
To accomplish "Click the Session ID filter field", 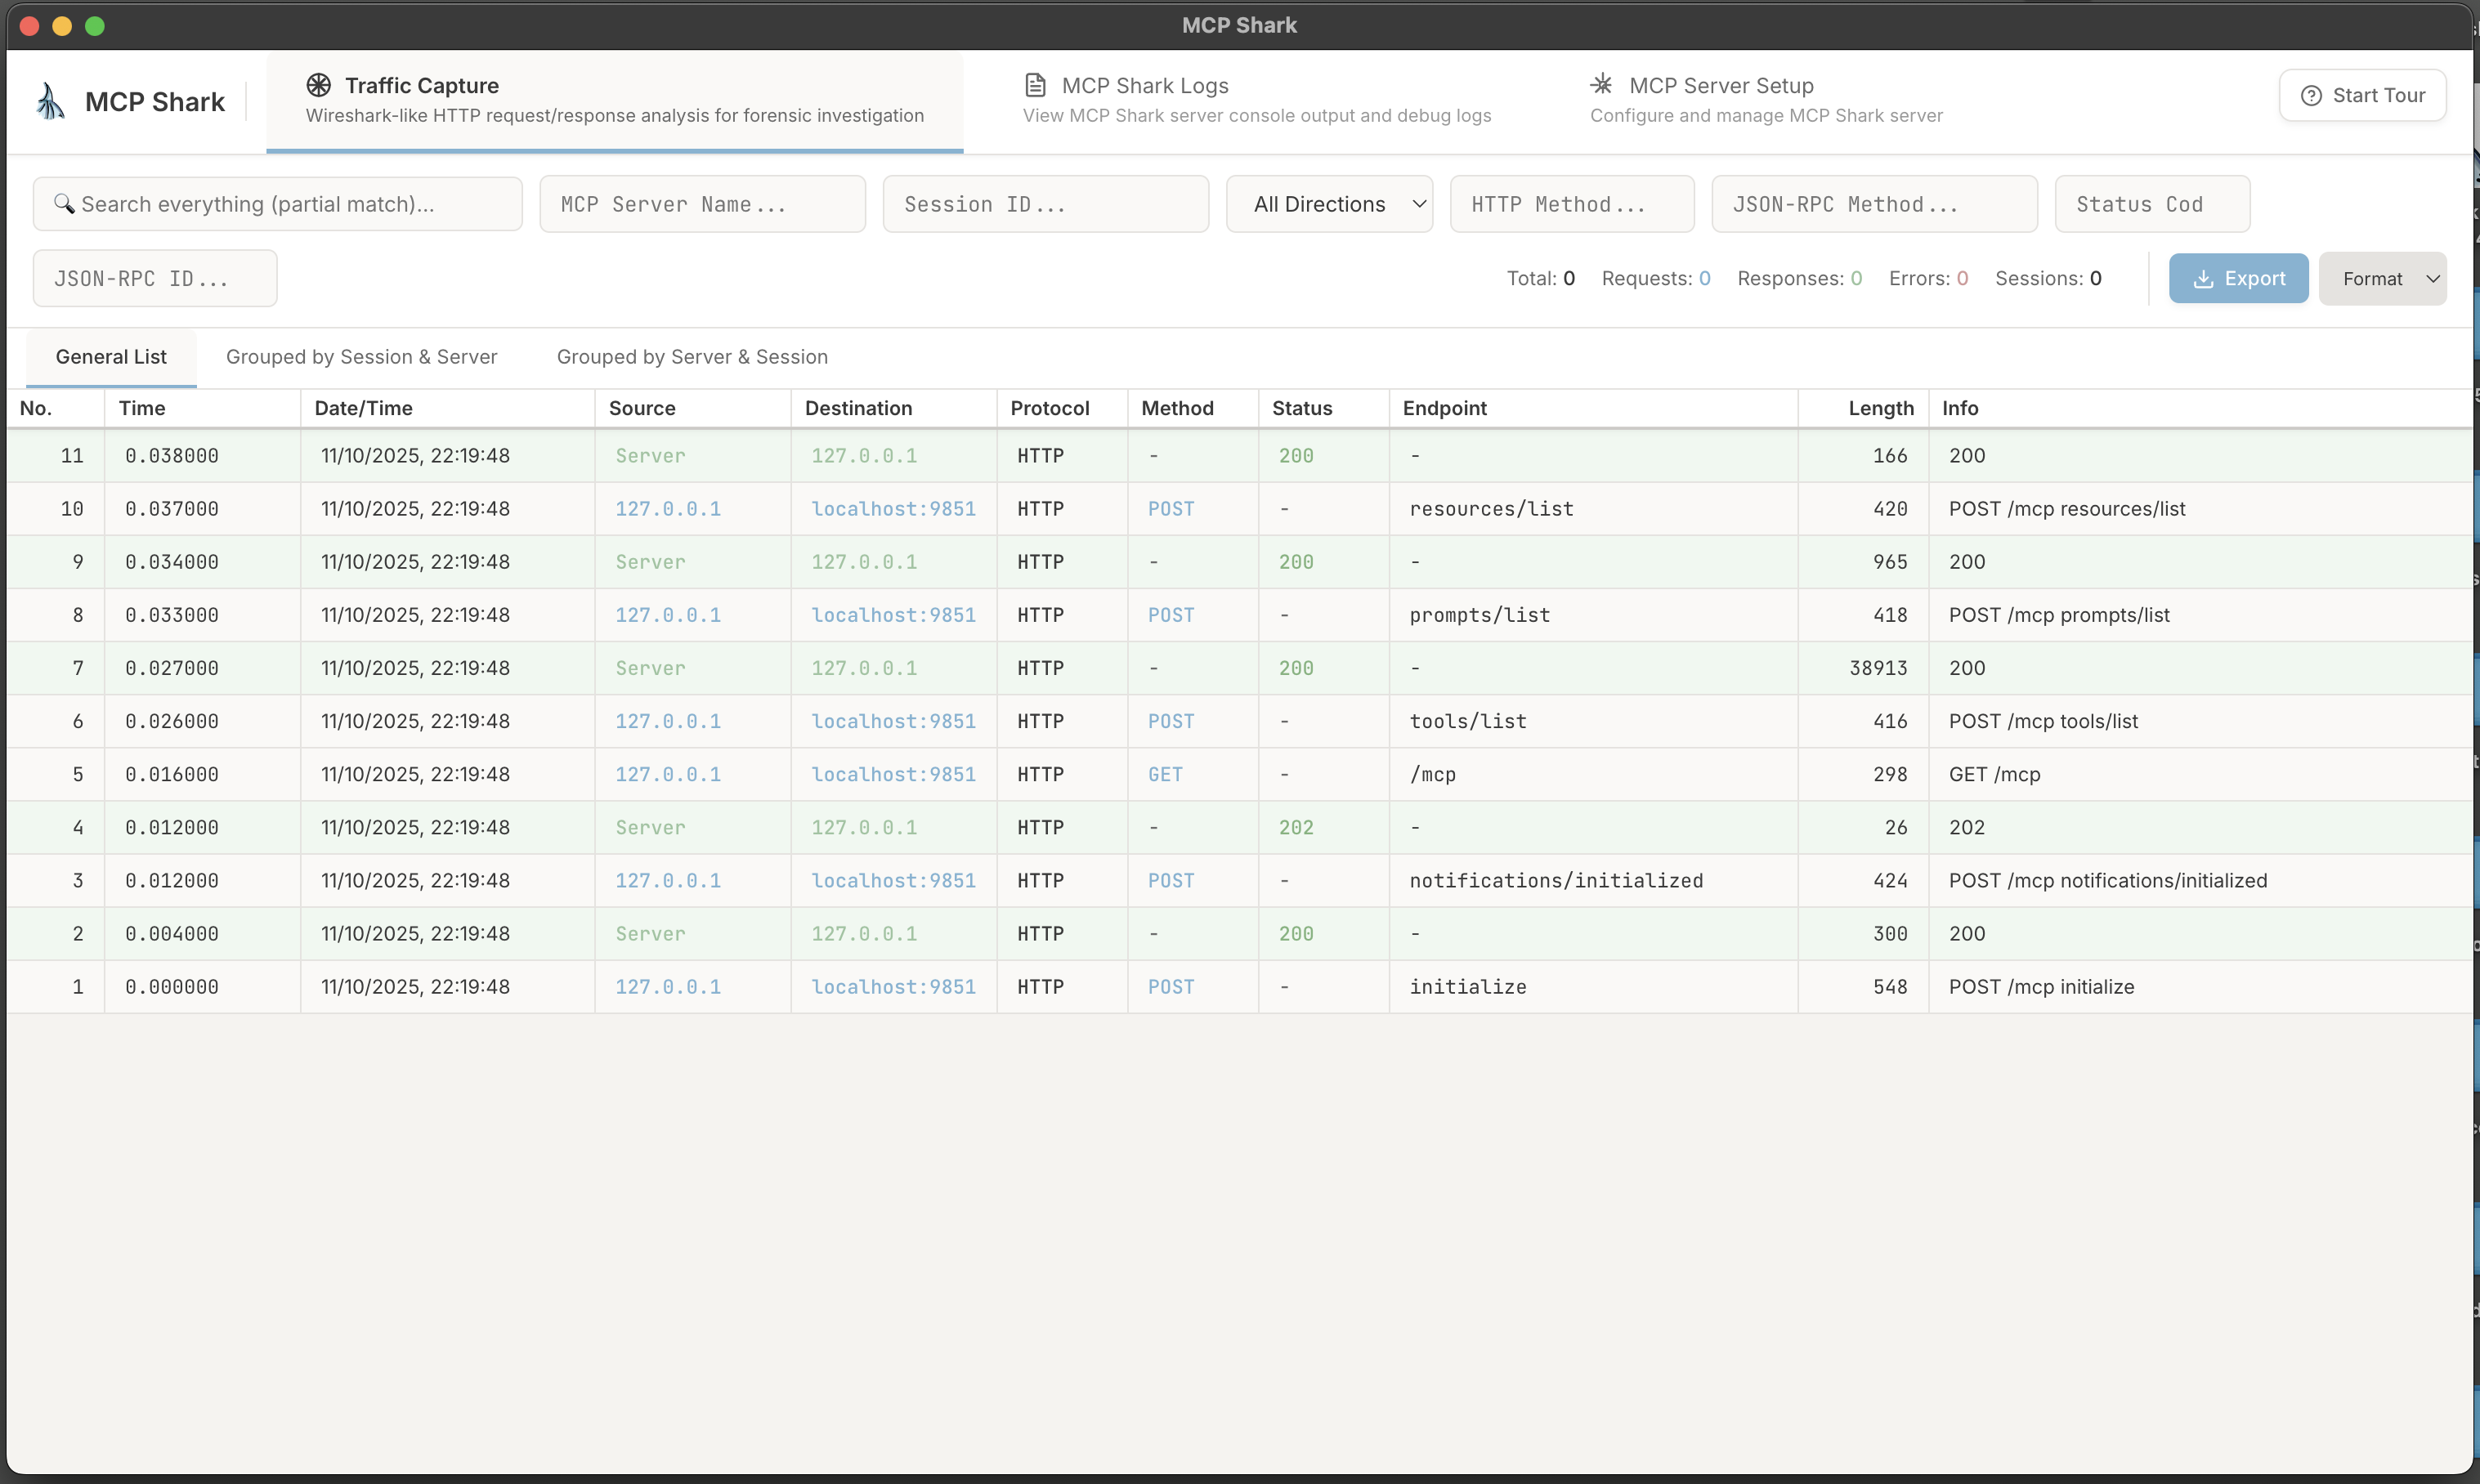I will click(x=1046, y=203).
